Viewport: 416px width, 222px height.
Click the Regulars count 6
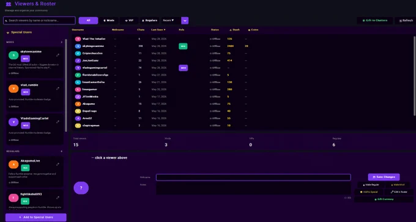(x=334, y=145)
